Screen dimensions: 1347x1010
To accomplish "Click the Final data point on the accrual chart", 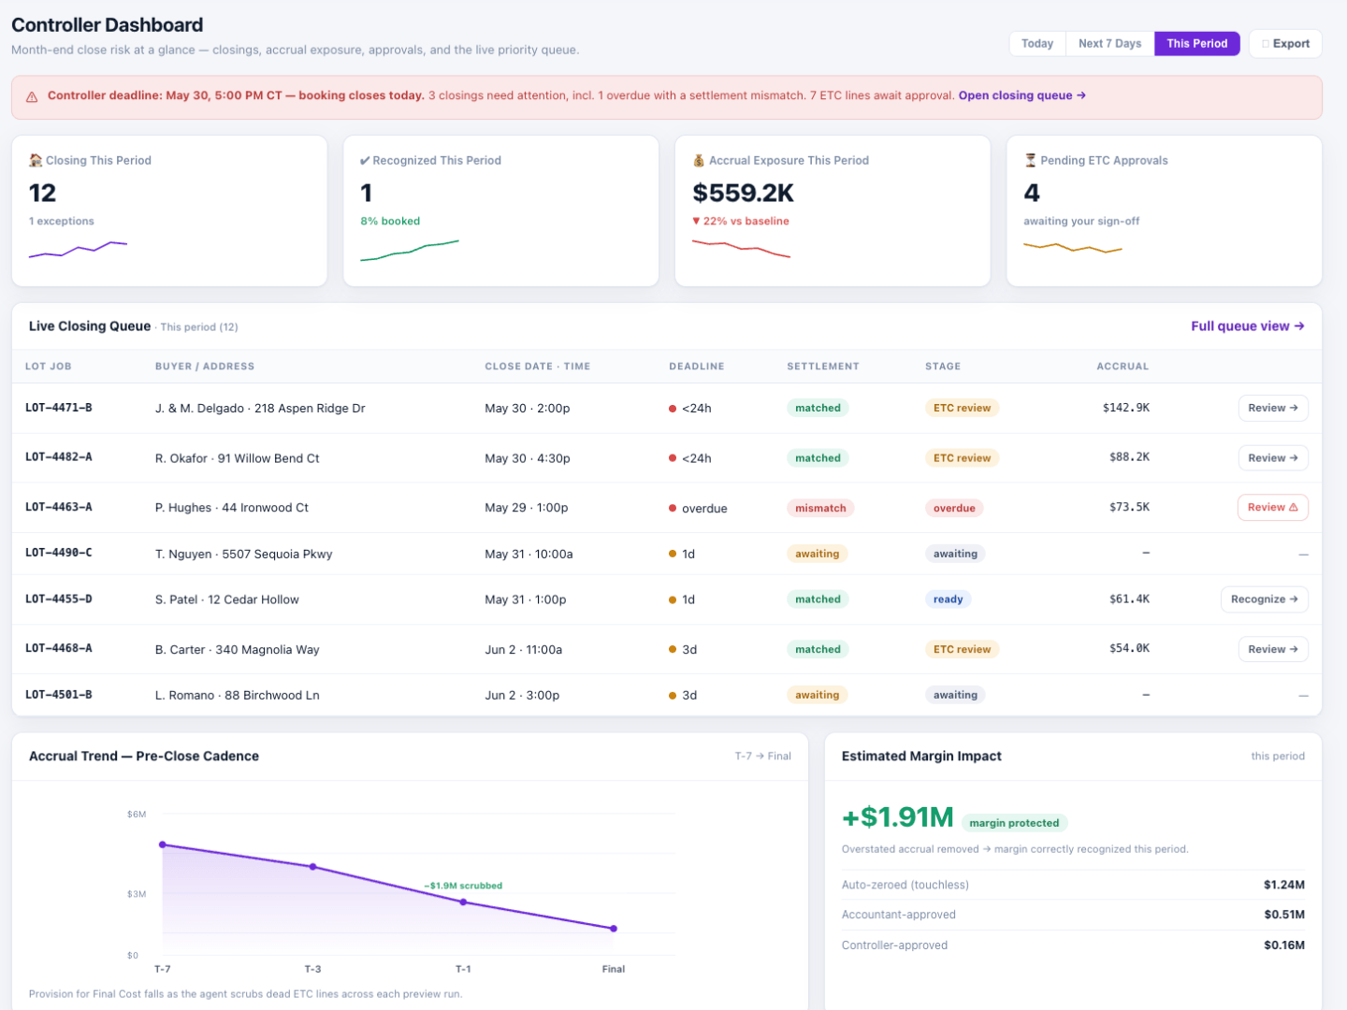I will [614, 929].
